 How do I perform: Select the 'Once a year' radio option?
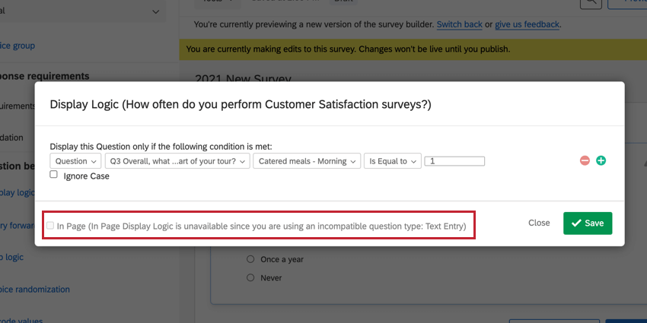[251, 259]
